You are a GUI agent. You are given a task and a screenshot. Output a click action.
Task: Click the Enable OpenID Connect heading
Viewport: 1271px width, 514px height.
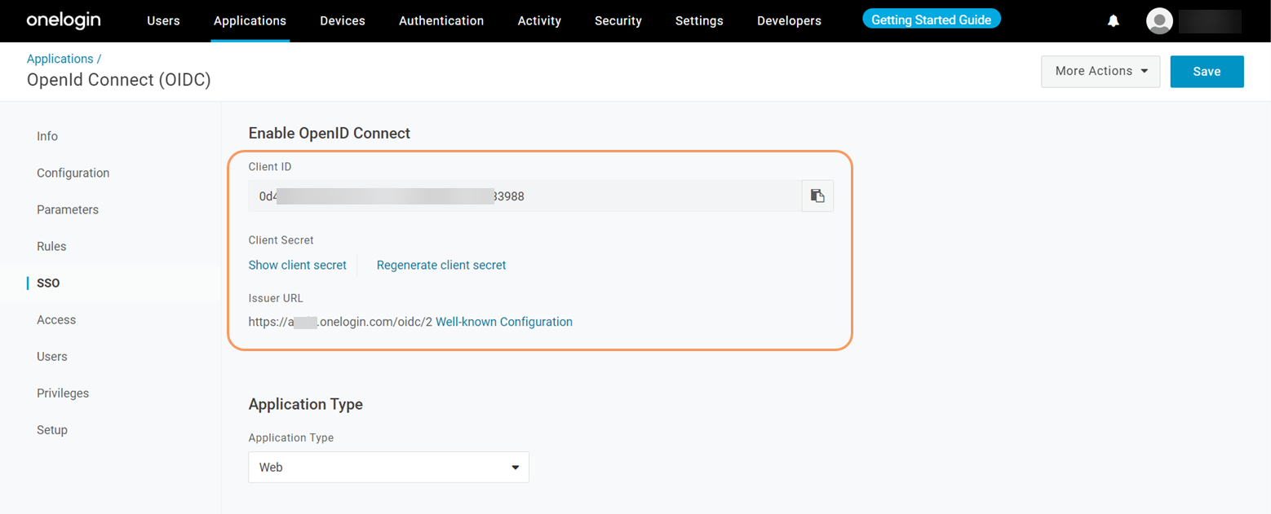coord(329,133)
